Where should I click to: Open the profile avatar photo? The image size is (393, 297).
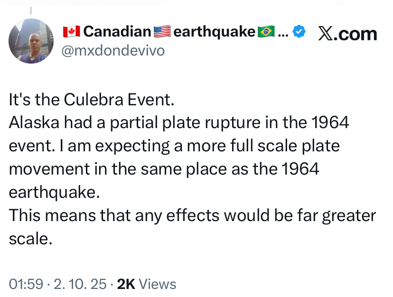click(x=31, y=41)
